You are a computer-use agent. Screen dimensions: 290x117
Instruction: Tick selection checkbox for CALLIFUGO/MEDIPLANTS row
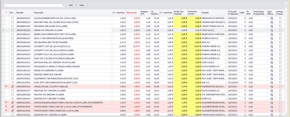click(12, 18)
